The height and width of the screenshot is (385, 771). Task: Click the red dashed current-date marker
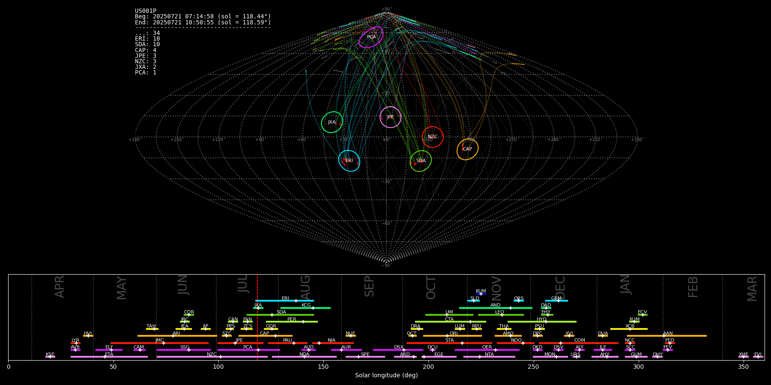pos(257,317)
